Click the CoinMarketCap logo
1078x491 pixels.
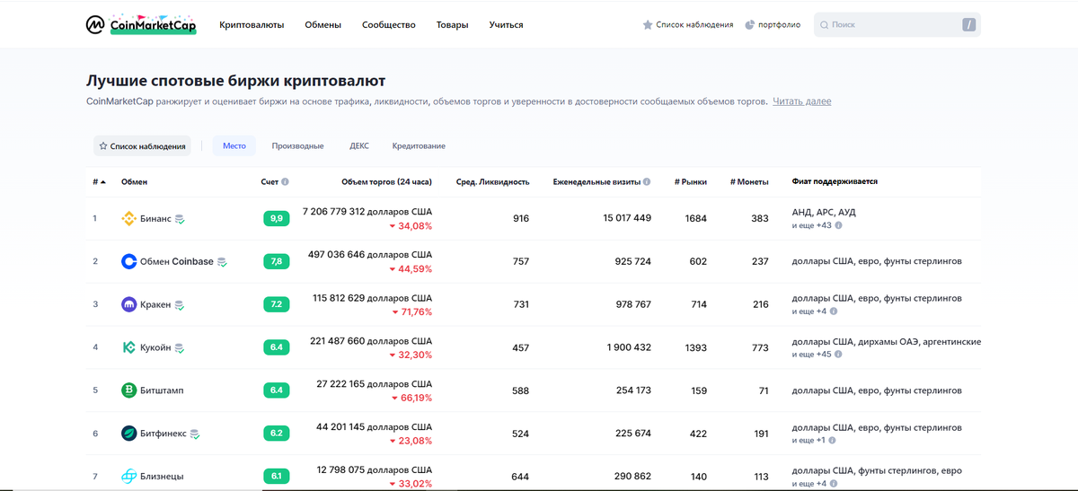(141, 25)
